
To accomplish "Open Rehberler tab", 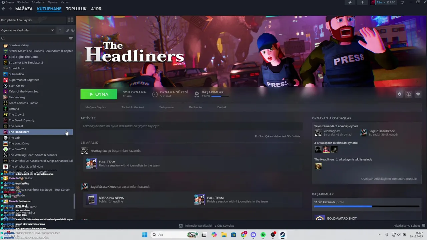I will (x=195, y=107).
